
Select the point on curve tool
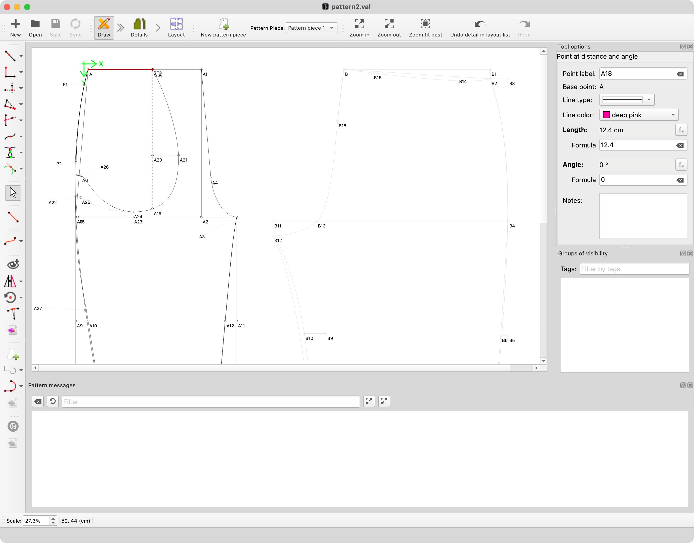point(10,136)
